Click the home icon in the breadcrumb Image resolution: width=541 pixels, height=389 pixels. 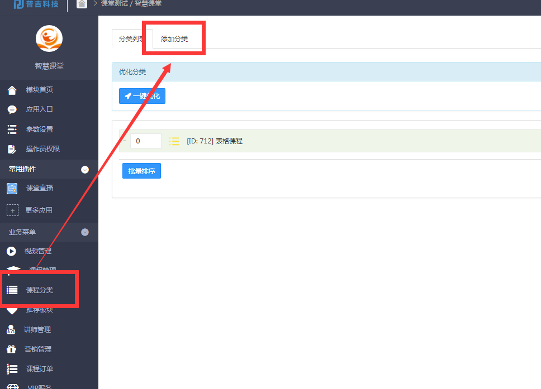tap(82, 4)
